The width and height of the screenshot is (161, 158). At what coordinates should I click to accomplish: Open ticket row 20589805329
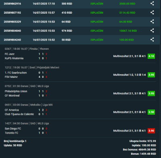click(x=80, y=22)
